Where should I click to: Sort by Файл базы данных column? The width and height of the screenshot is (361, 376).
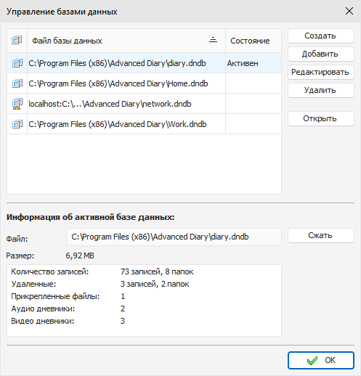(x=126, y=41)
